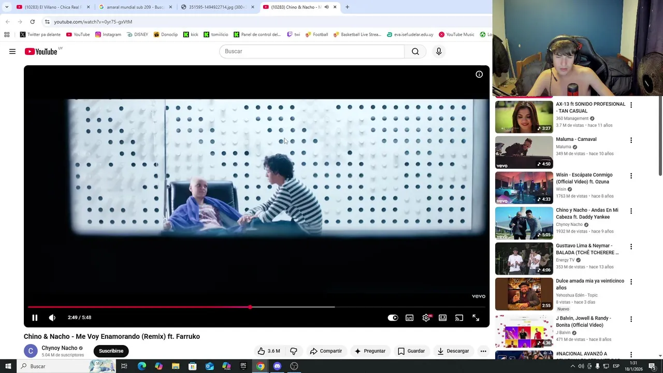The height and width of the screenshot is (373, 663).
Task: Open the Chrome apps grid in bookmarks bar
Action: 7,35
